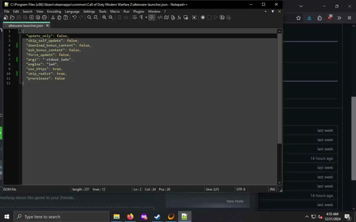Click the Close document toolbar icon
Viewport: 356px width, 222px height.
click(x=31, y=17)
